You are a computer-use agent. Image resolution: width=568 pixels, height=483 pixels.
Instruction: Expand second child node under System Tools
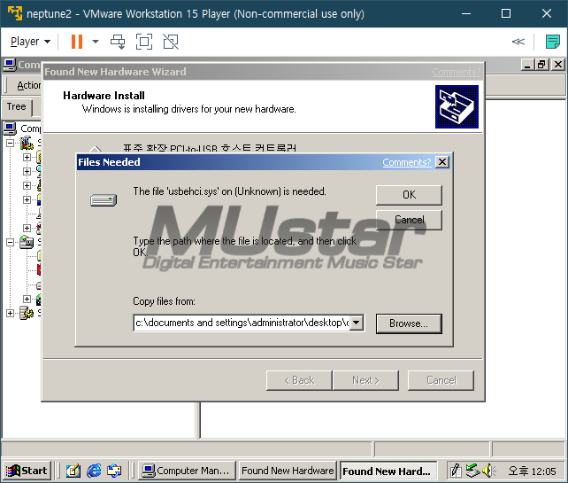27,171
